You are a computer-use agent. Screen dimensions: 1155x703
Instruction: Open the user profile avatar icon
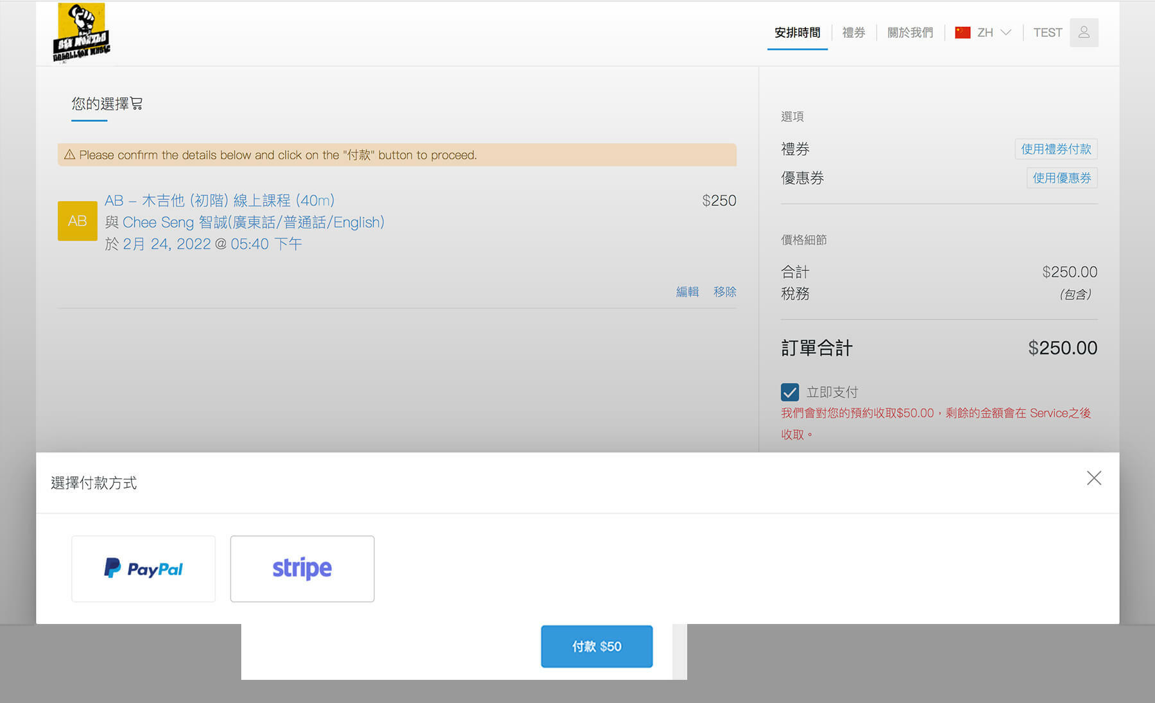point(1084,33)
